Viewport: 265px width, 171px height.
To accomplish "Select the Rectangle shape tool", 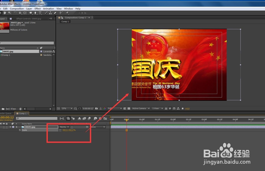I will coord(30,13).
